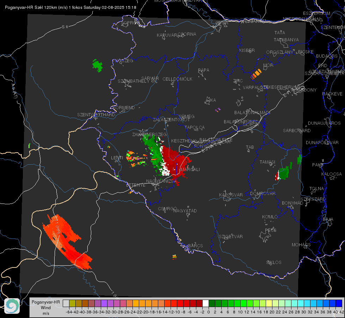Viewport: 345px width, 318px height.
Task: Click the ZALAEGERSZEG city label
Action: 149,134
